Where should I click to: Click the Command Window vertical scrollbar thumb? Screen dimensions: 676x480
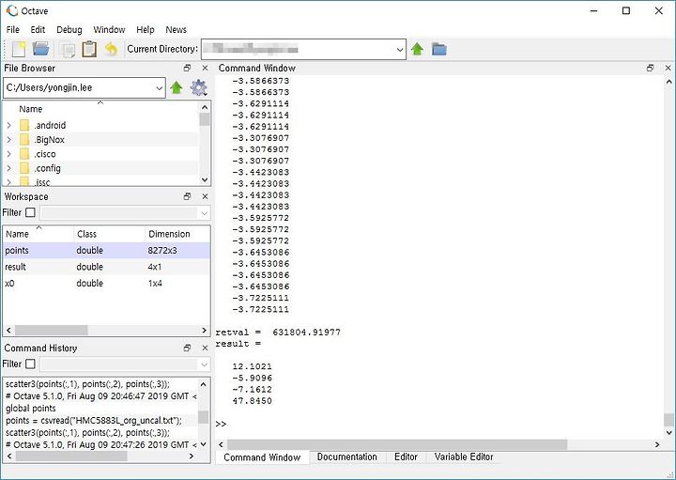(x=668, y=419)
